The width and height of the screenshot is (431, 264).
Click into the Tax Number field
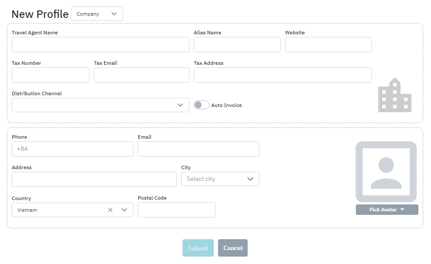click(x=50, y=75)
